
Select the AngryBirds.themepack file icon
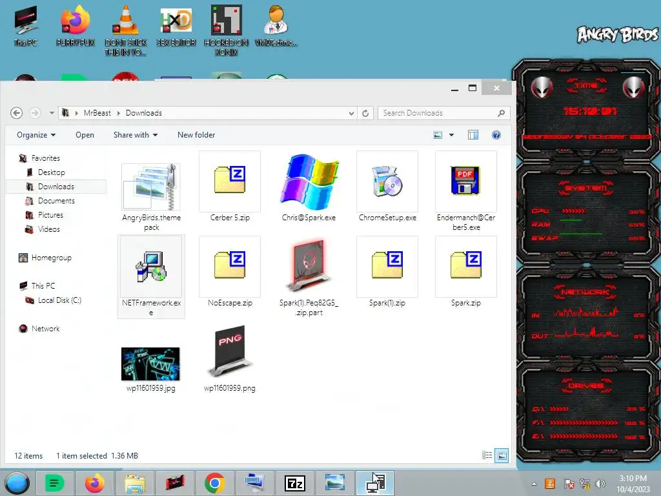point(151,187)
